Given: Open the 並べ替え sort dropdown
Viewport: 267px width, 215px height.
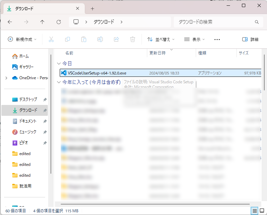Looking at the screenshot, I should 161,39.
